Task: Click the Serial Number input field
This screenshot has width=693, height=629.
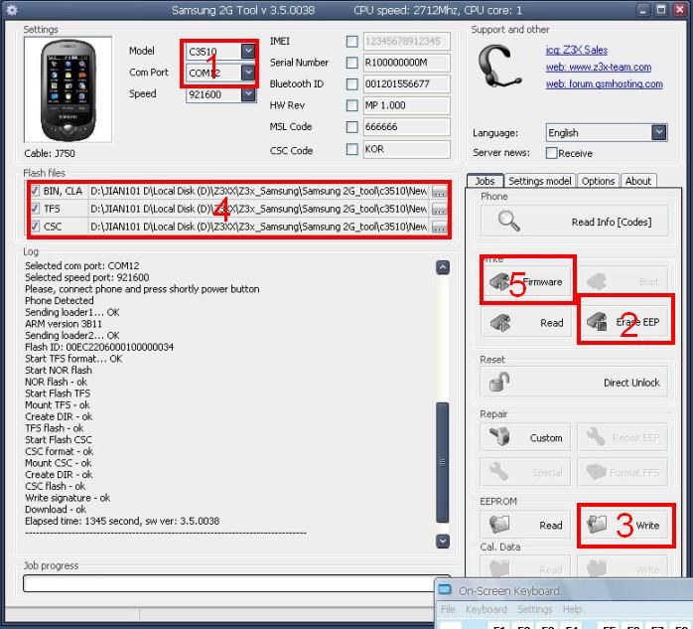Action: [x=407, y=63]
